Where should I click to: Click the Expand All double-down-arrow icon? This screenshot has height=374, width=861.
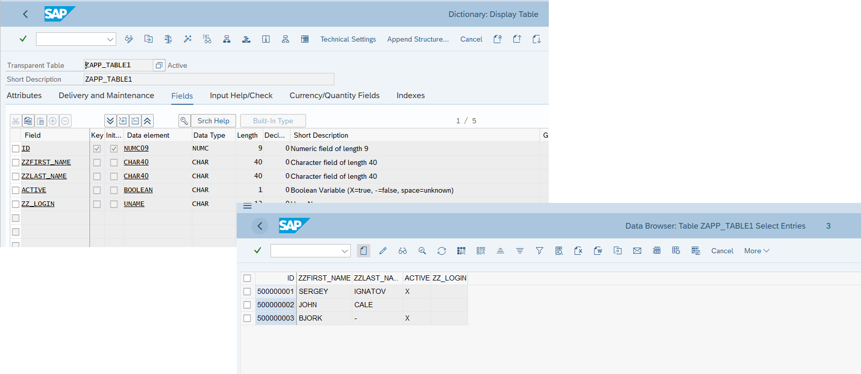(111, 121)
